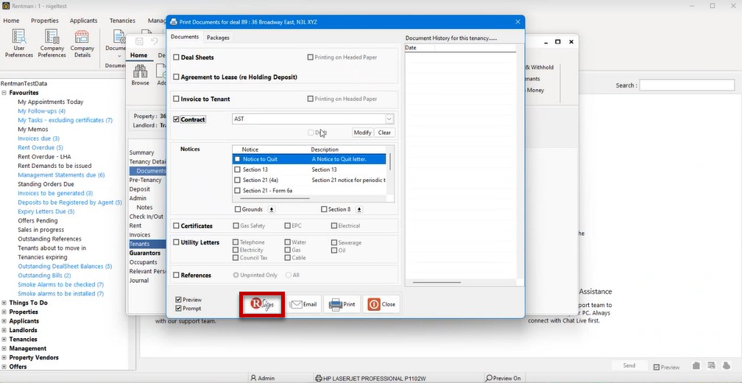Expand the Things To Do node

pyautogui.click(x=4, y=303)
